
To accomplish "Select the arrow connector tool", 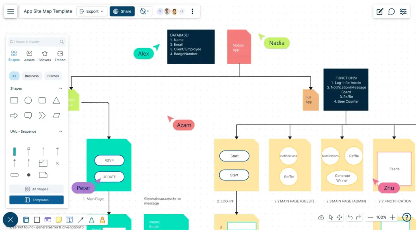I will [x=81, y=220].
